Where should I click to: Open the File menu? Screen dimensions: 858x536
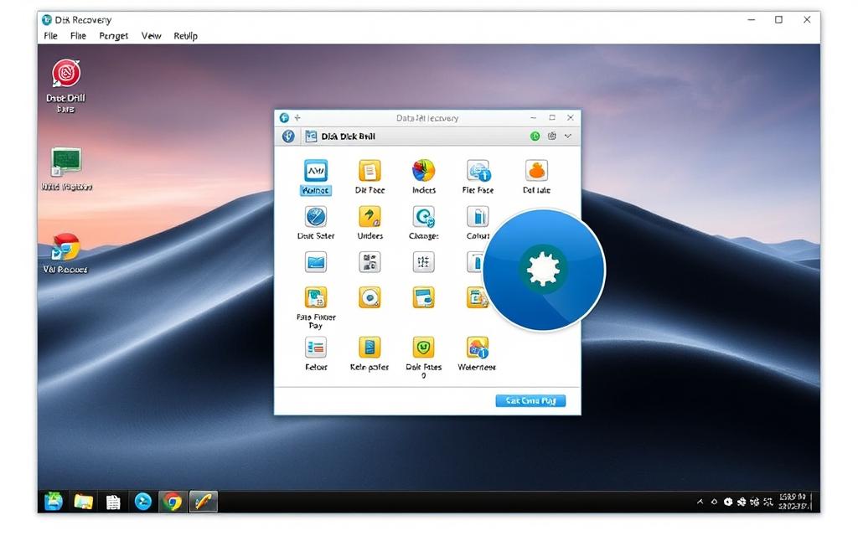[50, 35]
